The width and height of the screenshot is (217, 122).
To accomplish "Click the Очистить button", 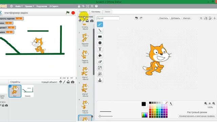I will [x=163, y=18].
